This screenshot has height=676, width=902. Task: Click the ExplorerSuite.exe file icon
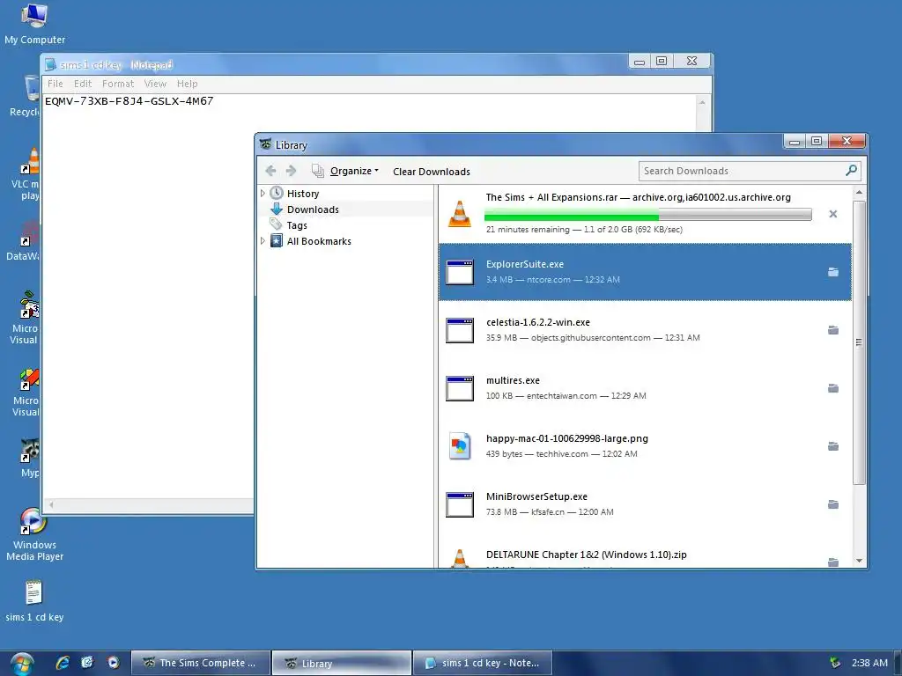pos(460,272)
